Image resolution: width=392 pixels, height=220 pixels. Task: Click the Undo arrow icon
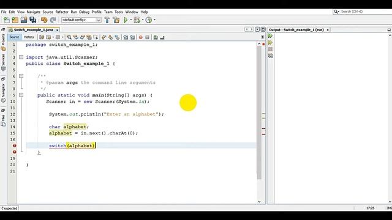point(44,20)
